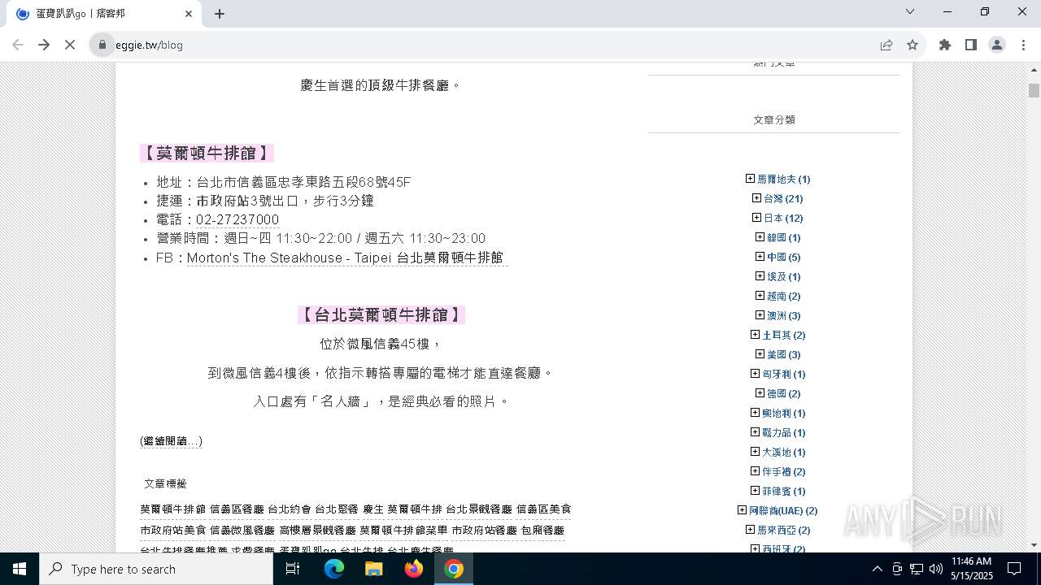The height and width of the screenshot is (585, 1041).
Task: Open the 匈牙利 (1) category link
Action: (783, 375)
